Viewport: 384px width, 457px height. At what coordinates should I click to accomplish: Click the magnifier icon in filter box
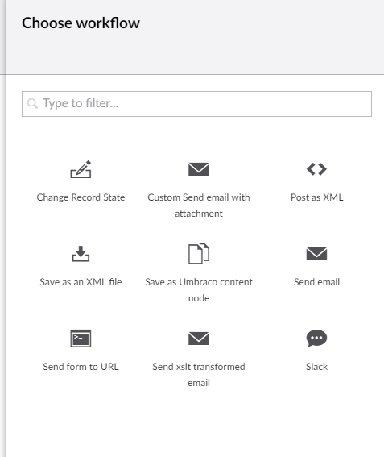(32, 103)
